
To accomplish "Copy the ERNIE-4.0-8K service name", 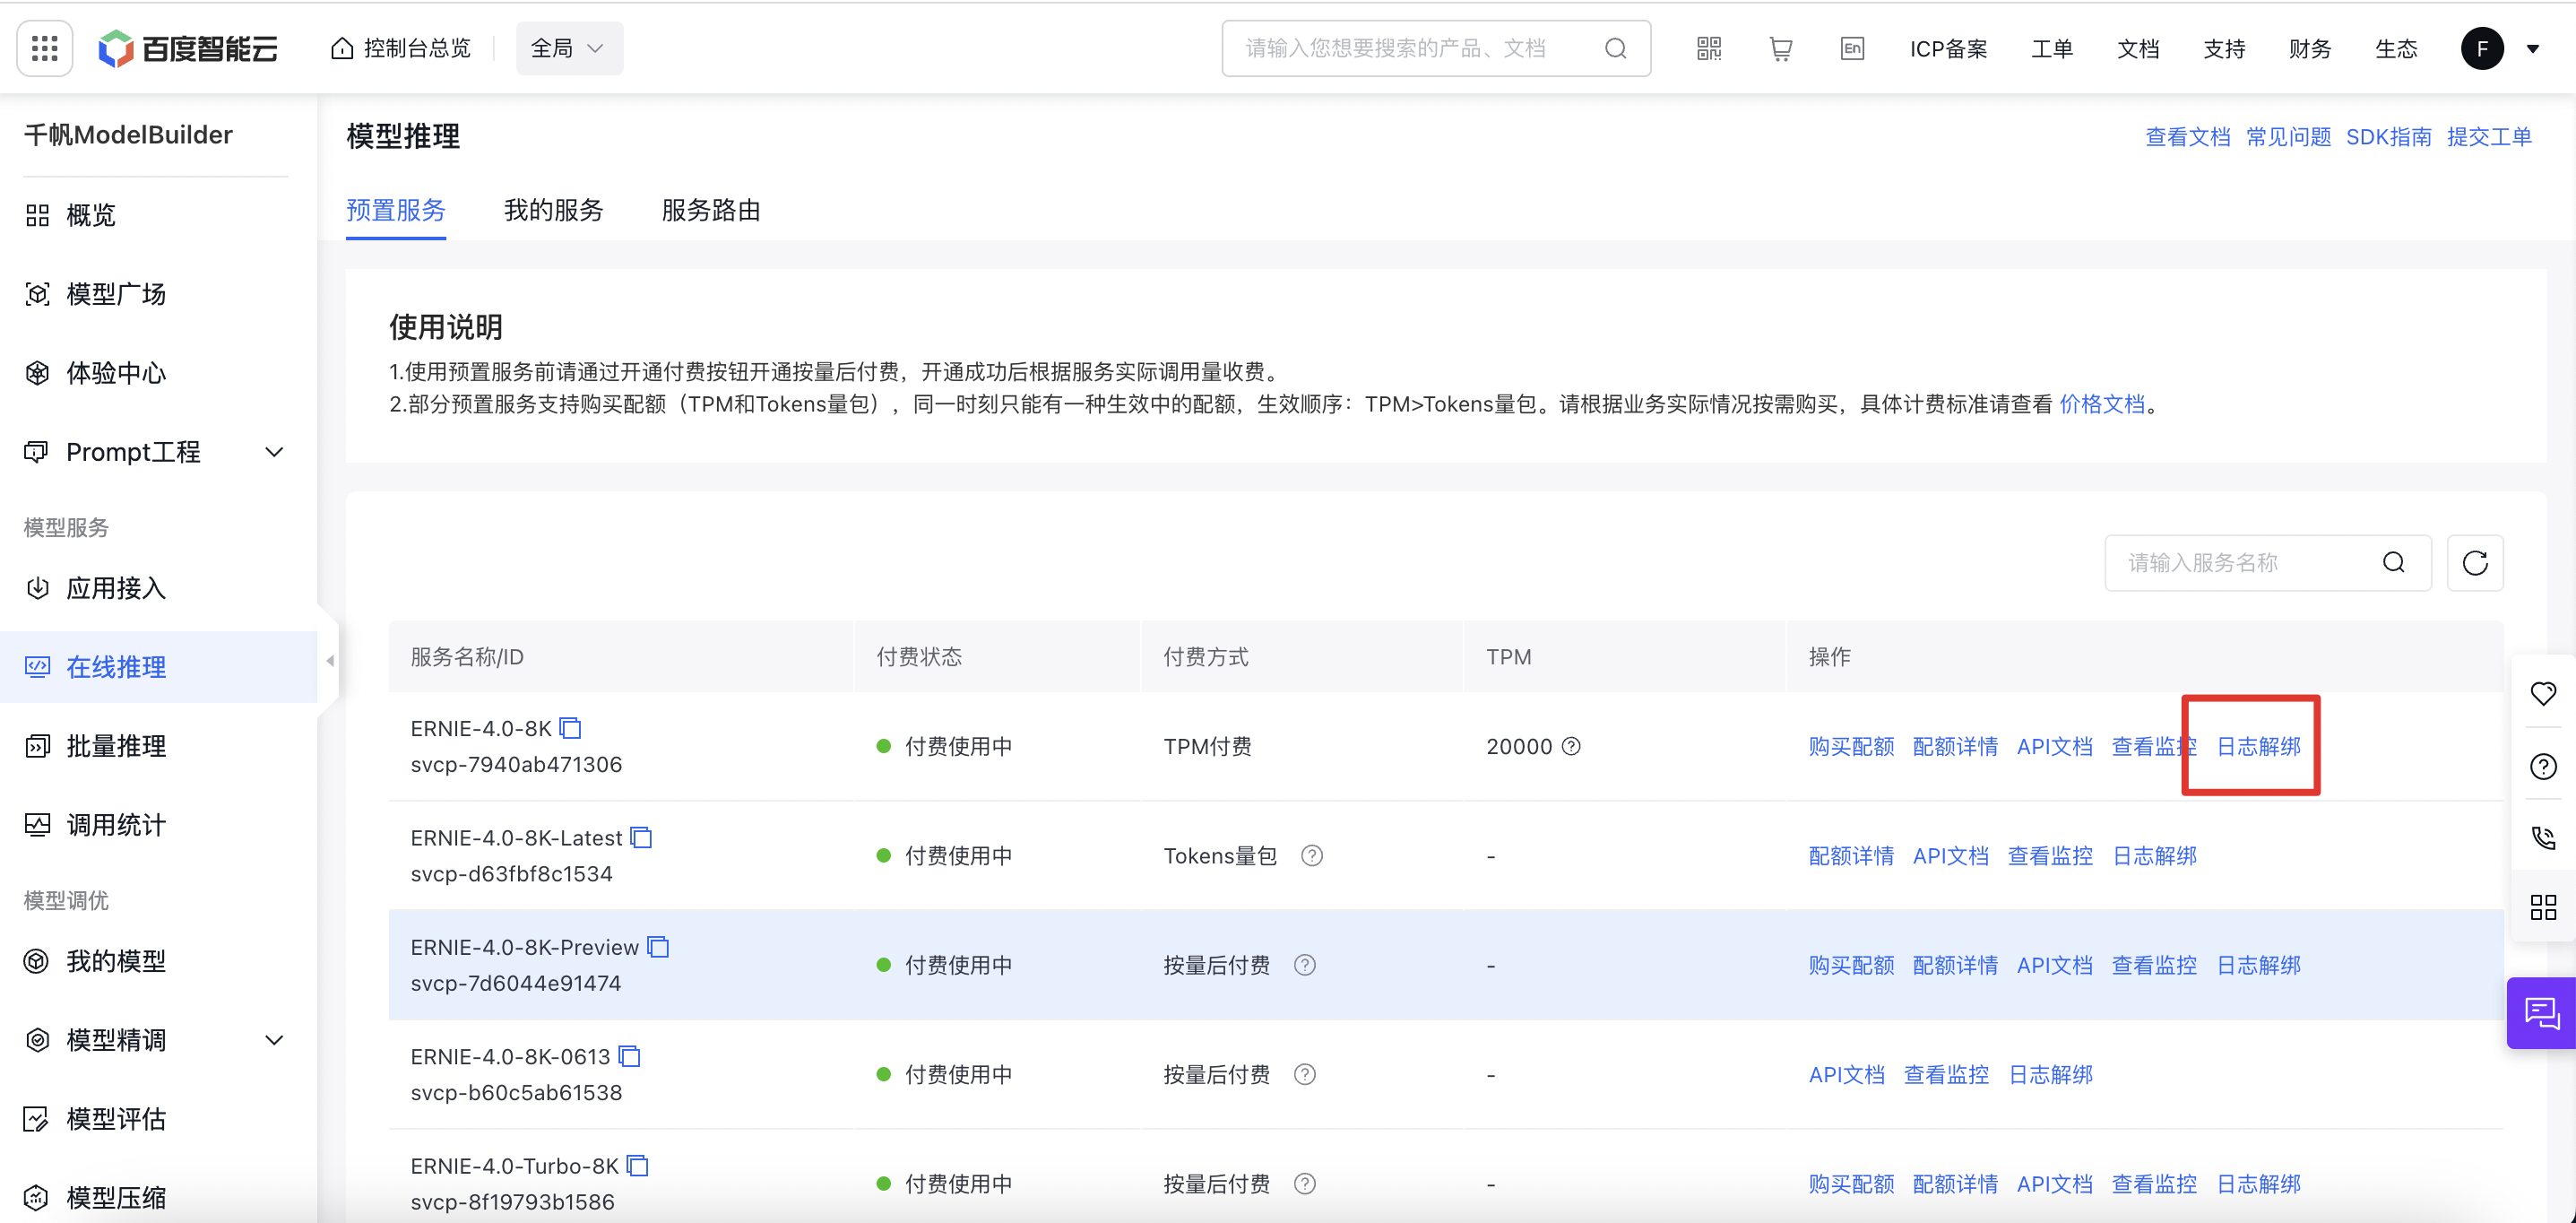I will pyautogui.click(x=571, y=728).
